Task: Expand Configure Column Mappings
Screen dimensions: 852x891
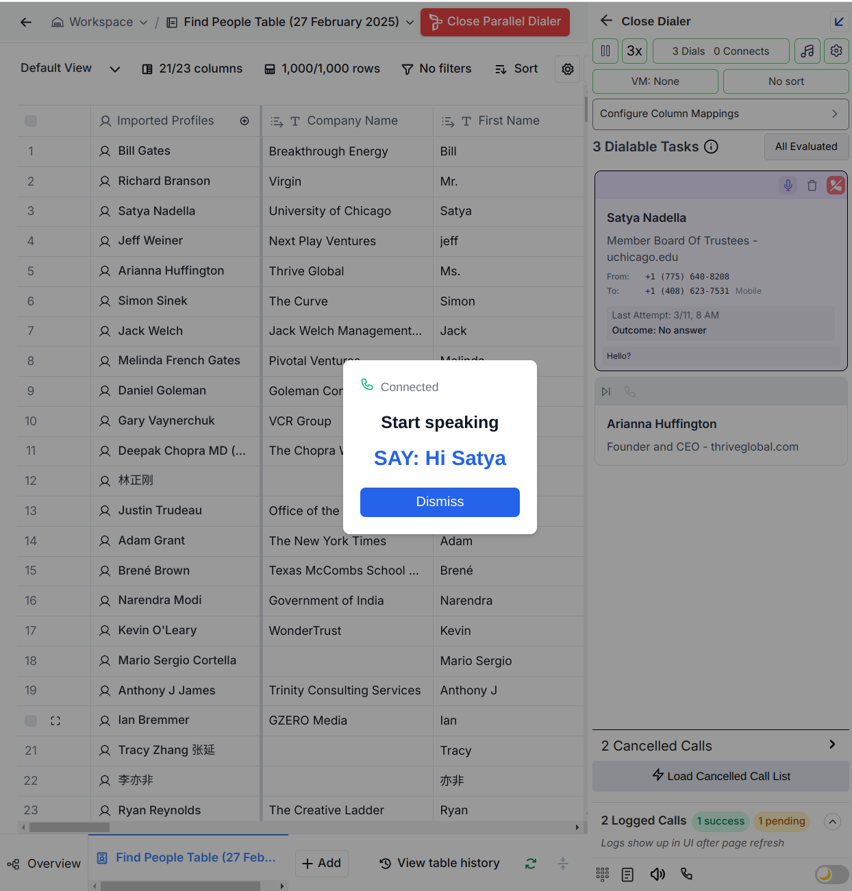Action: click(720, 114)
